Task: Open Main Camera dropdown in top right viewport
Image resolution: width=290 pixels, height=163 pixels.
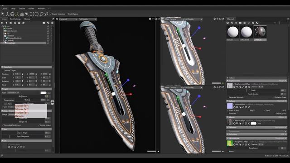Action: tap(174, 19)
